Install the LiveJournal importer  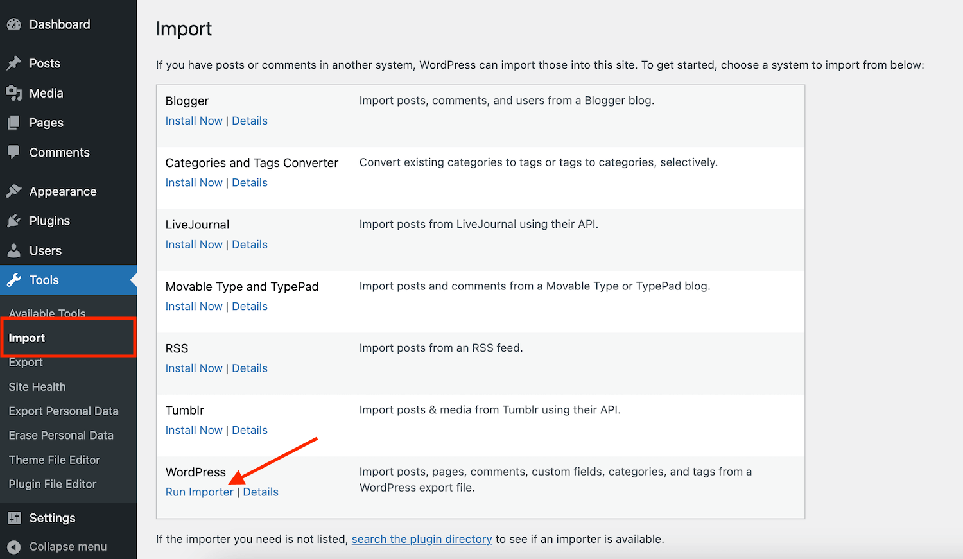coord(194,245)
